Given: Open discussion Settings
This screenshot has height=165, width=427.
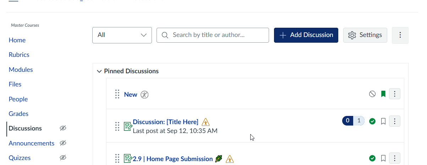Looking at the screenshot, I should [x=365, y=35].
